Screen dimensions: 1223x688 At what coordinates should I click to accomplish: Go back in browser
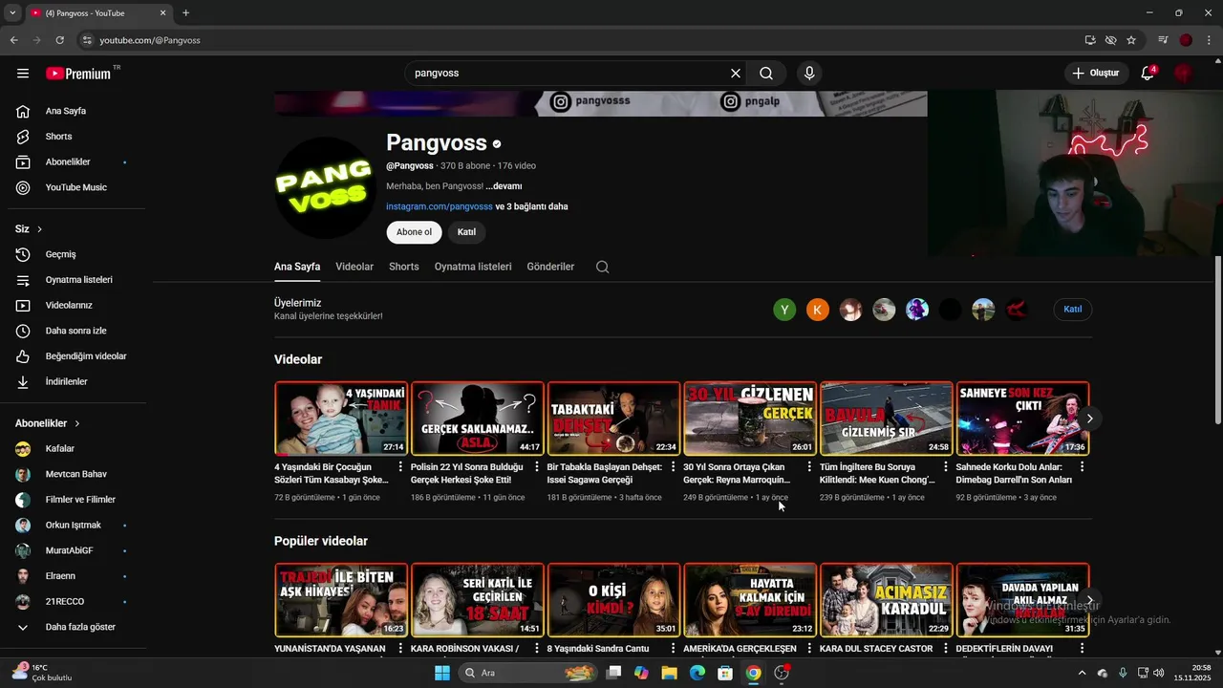click(13, 40)
